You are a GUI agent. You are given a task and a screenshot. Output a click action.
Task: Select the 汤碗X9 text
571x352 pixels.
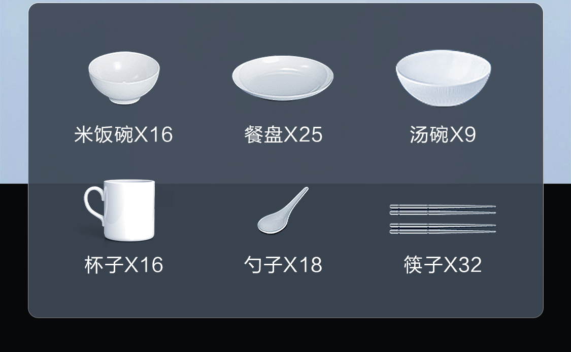click(x=443, y=134)
